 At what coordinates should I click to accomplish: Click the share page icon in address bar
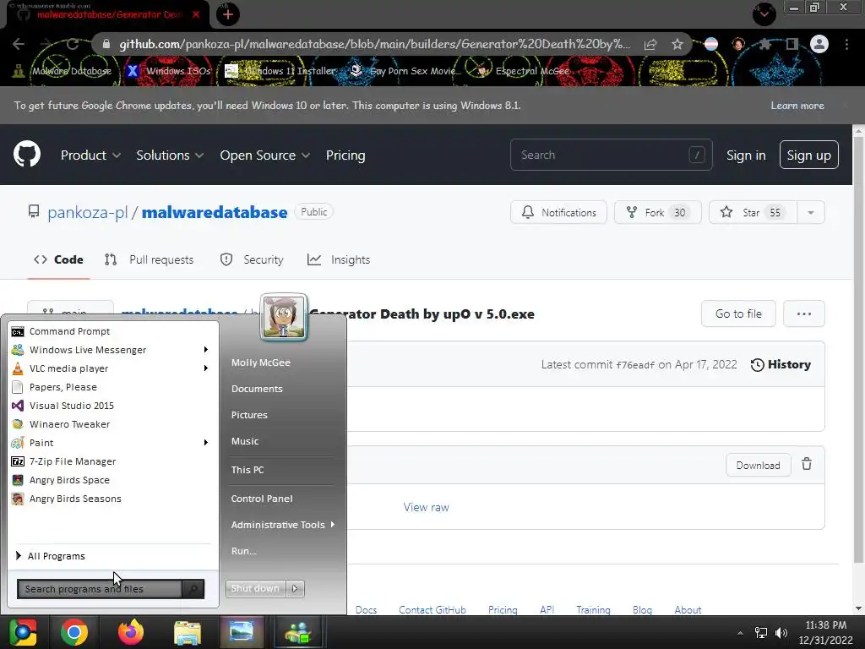tap(651, 44)
